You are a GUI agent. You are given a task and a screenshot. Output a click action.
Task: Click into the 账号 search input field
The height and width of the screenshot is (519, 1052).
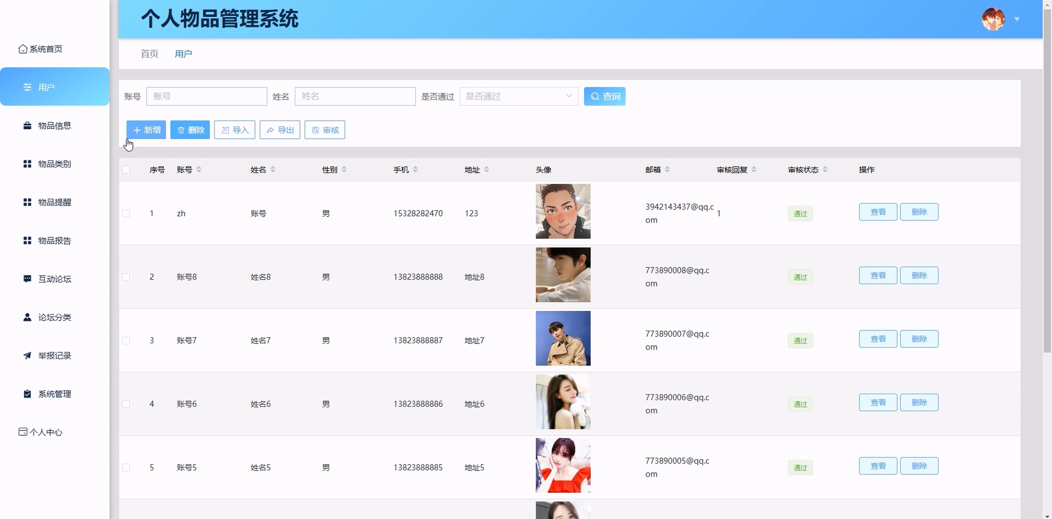click(207, 96)
